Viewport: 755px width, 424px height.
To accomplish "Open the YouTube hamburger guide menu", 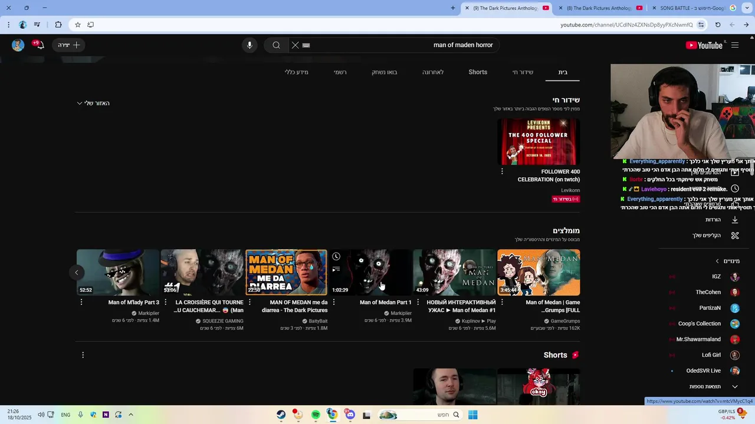I will tap(735, 45).
